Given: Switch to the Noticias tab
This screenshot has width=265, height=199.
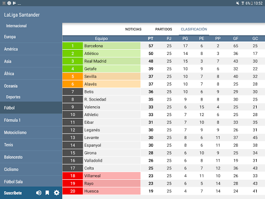Looking at the screenshot, I should point(133,29).
